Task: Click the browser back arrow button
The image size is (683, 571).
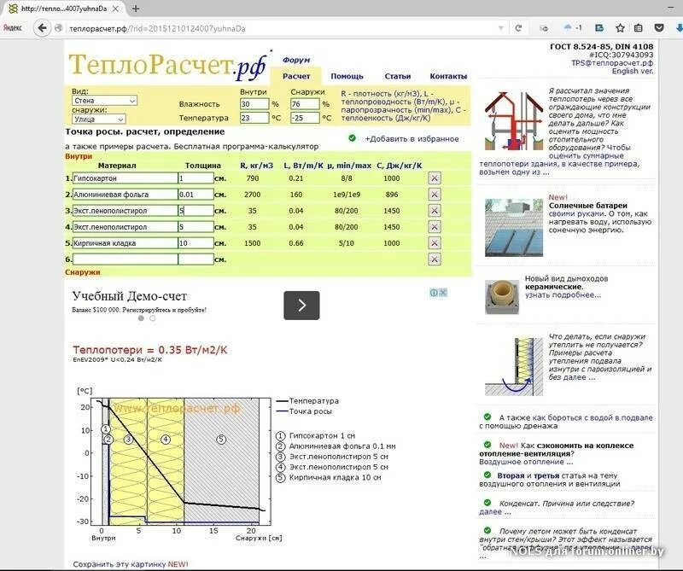Action: 42,28
